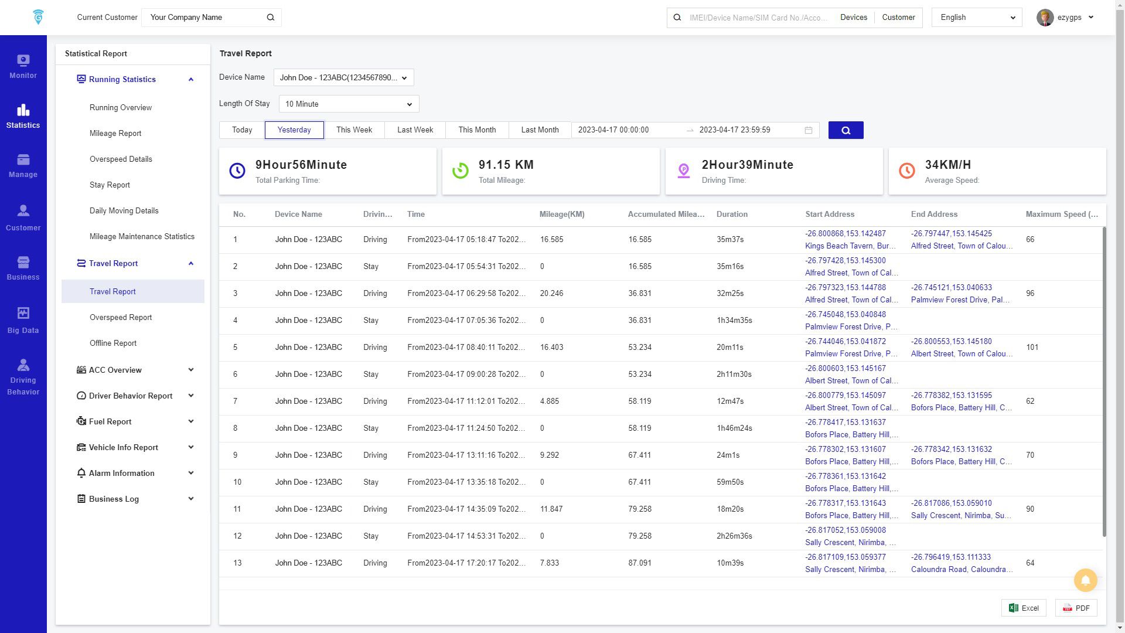Select the This Week date filter
1125x633 pixels.
pyautogui.click(x=354, y=130)
